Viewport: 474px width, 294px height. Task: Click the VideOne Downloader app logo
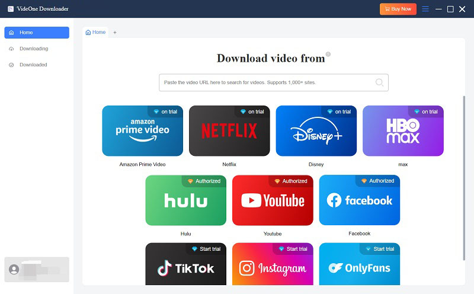pos(11,9)
